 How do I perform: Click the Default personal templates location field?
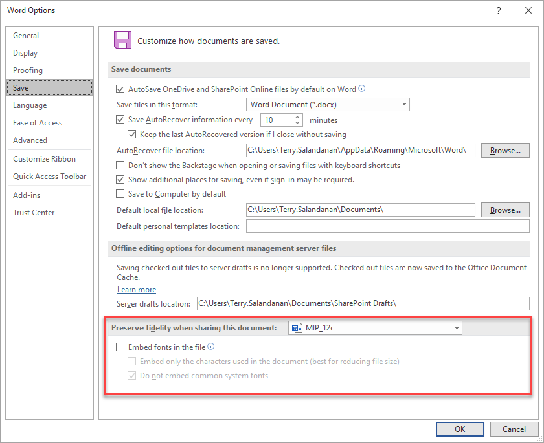[388, 226]
